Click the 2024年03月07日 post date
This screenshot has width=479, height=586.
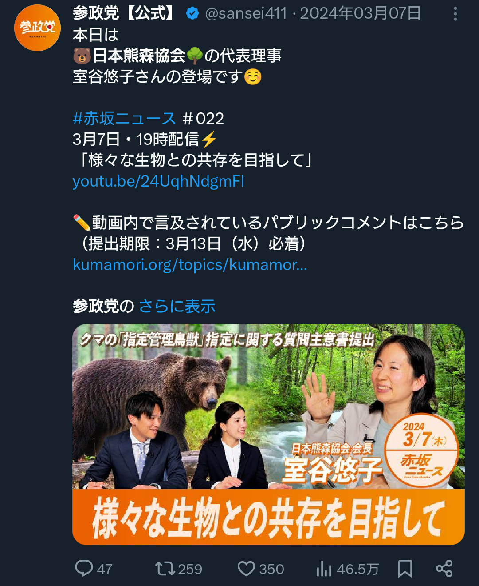[x=361, y=14]
